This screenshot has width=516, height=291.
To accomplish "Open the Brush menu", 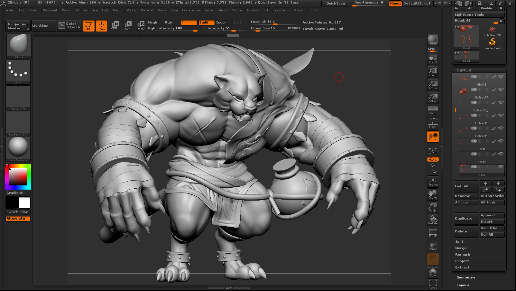I will click(22, 10).
